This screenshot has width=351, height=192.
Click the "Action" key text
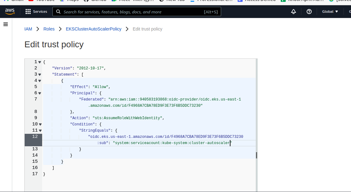79,118
